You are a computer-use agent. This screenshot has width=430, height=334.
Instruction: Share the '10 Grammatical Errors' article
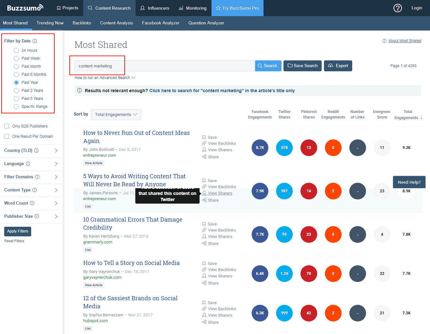(x=211, y=243)
